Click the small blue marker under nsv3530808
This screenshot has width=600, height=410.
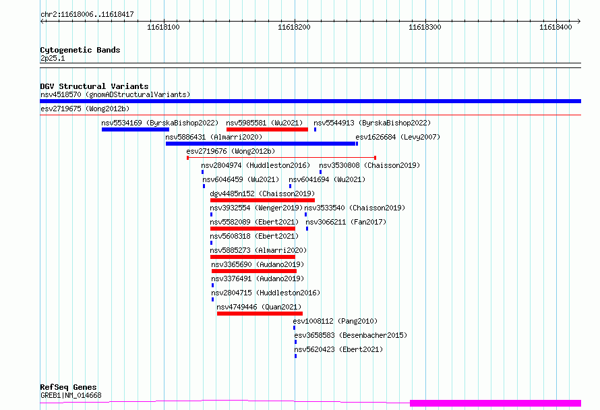(x=321, y=172)
